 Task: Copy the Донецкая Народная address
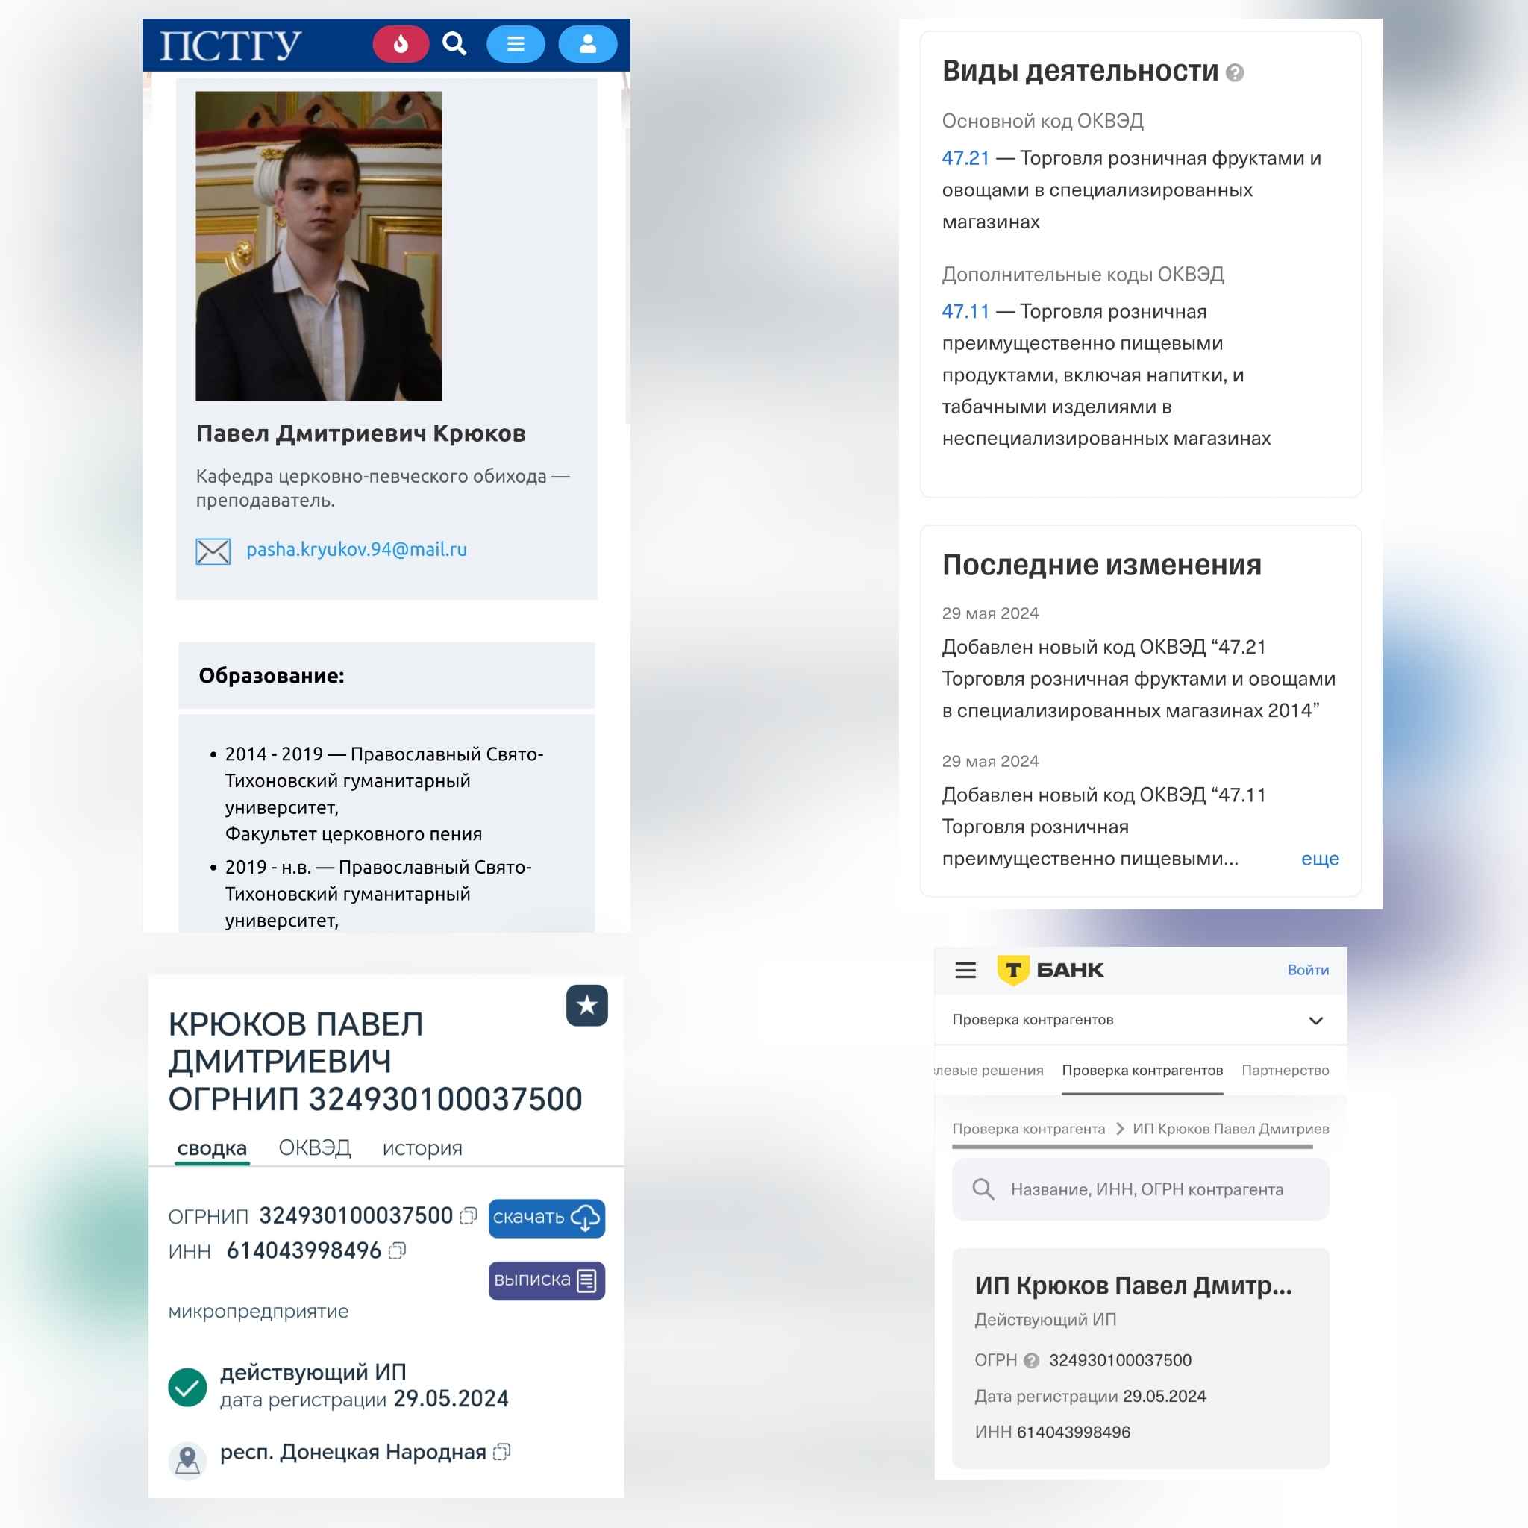click(x=501, y=1452)
